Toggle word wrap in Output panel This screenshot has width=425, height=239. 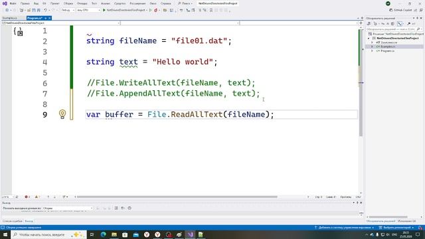coord(123,208)
